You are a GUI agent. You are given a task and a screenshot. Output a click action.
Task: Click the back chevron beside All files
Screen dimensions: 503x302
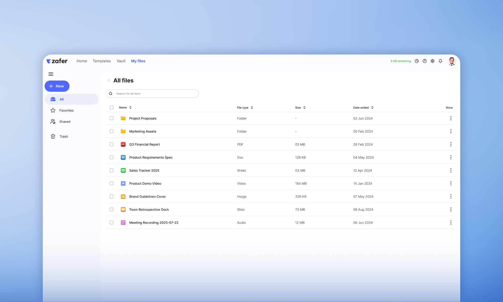109,81
